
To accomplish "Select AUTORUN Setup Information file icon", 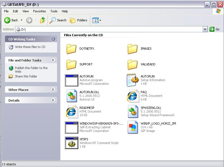I will click(x=132, y=80).
